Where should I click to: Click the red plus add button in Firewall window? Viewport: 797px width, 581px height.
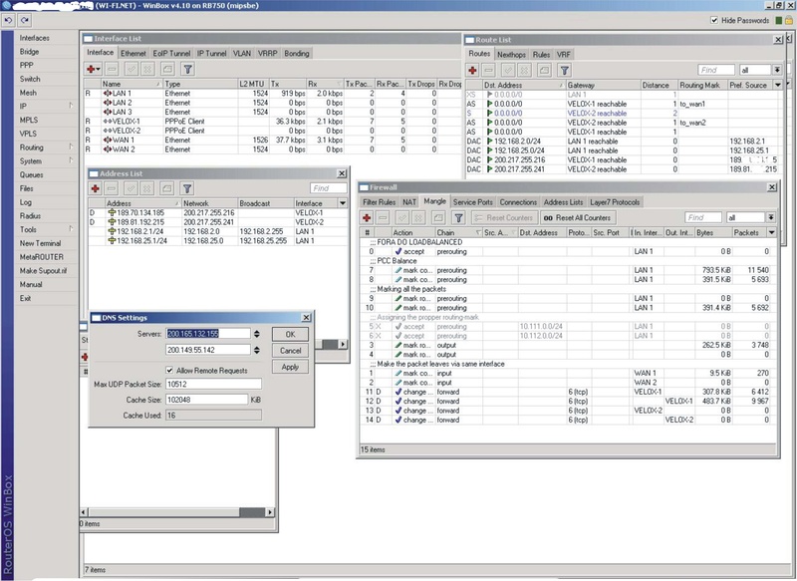coord(367,218)
